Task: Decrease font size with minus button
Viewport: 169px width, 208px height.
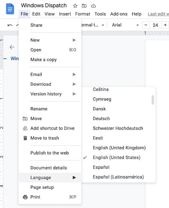Action: click(146, 25)
